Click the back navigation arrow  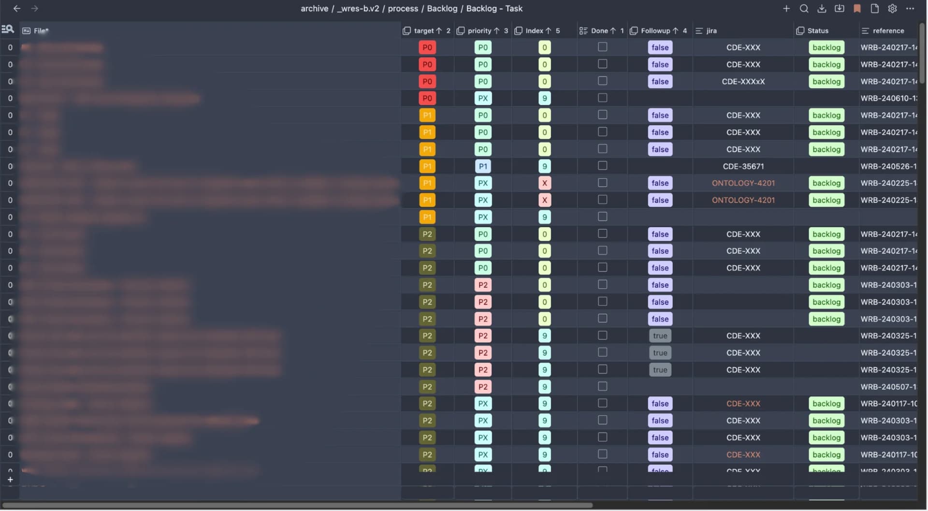[17, 8]
